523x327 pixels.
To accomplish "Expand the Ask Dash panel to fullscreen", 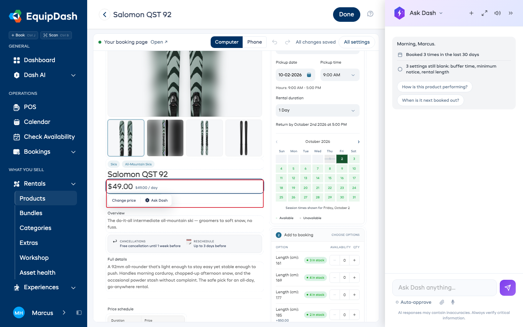I will 485,13.
